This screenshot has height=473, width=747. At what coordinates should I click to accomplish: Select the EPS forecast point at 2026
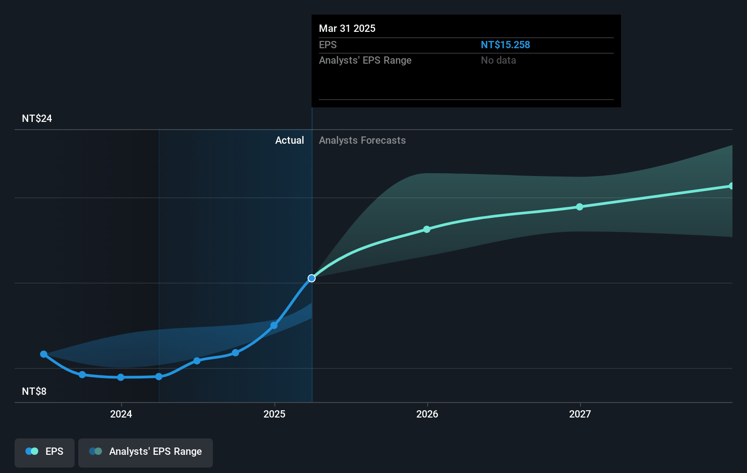click(427, 229)
